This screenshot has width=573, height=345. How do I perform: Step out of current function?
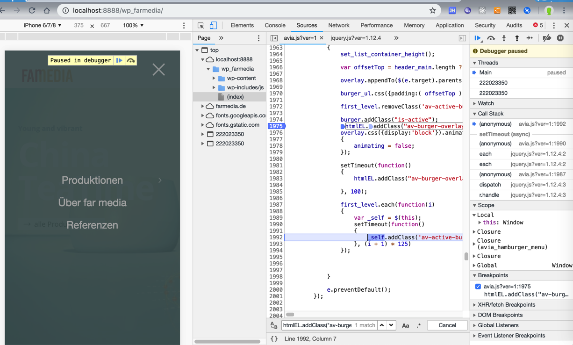click(517, 38)
